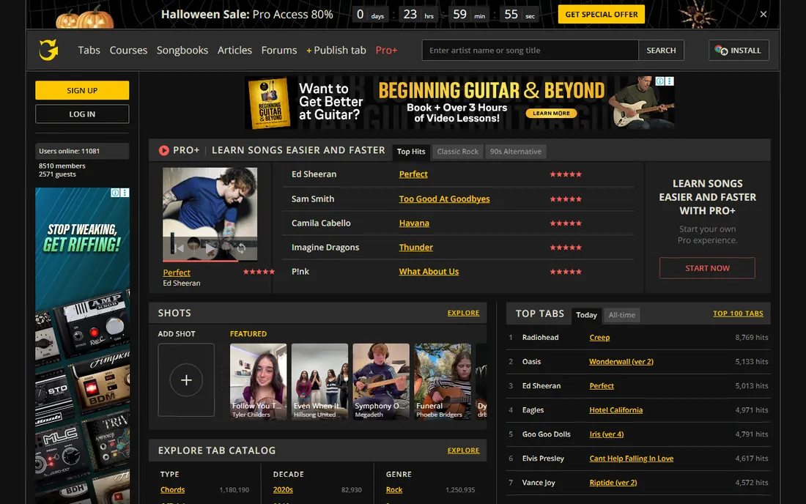Click Publish tab link
Image resolution: width=806 pixels, height=504 pixels.
click(x=336, y=50)
